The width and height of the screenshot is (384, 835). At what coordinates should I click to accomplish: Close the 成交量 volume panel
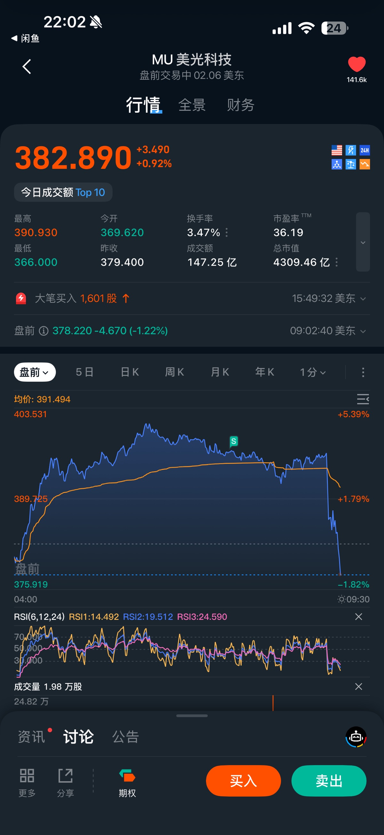point(358,686)
